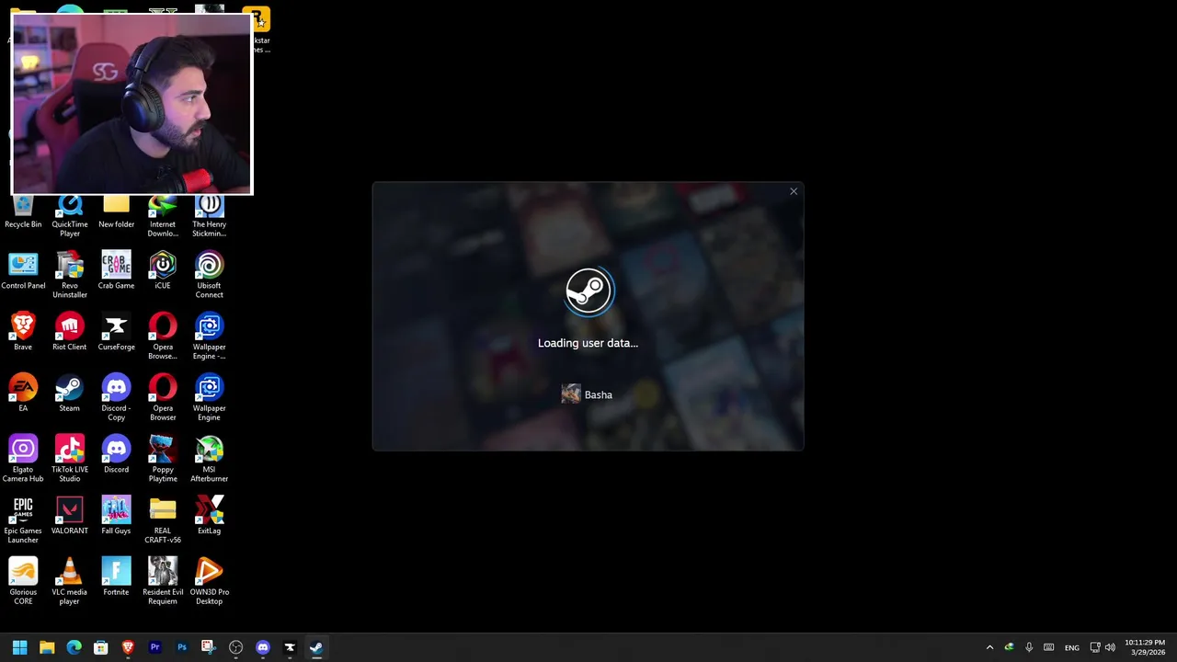Viewport: 1177px width, 662px height.
Task: Click the Basha account in Steam dialog
Action: (x=587, y=394)
